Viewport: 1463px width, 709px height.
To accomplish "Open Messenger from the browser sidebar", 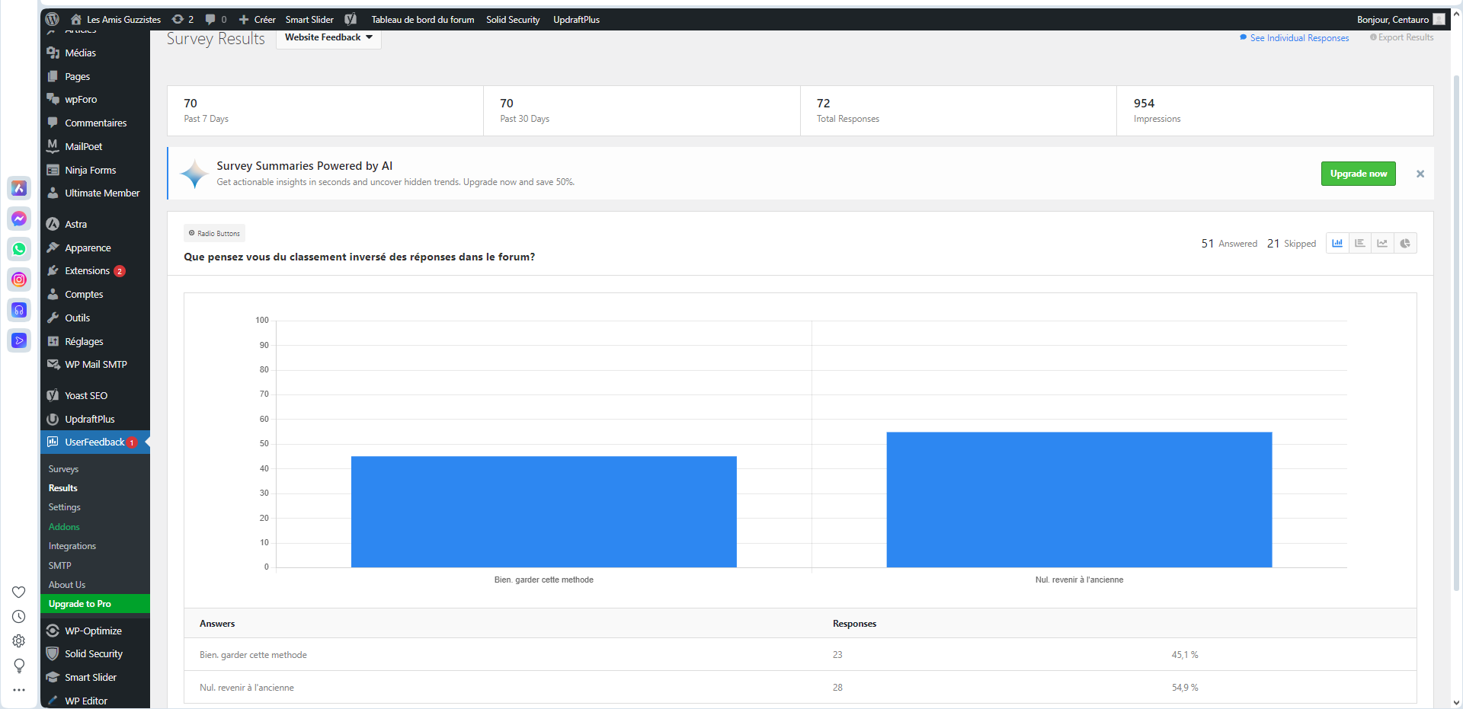I will pyautogui.click(x=19, y=219).
